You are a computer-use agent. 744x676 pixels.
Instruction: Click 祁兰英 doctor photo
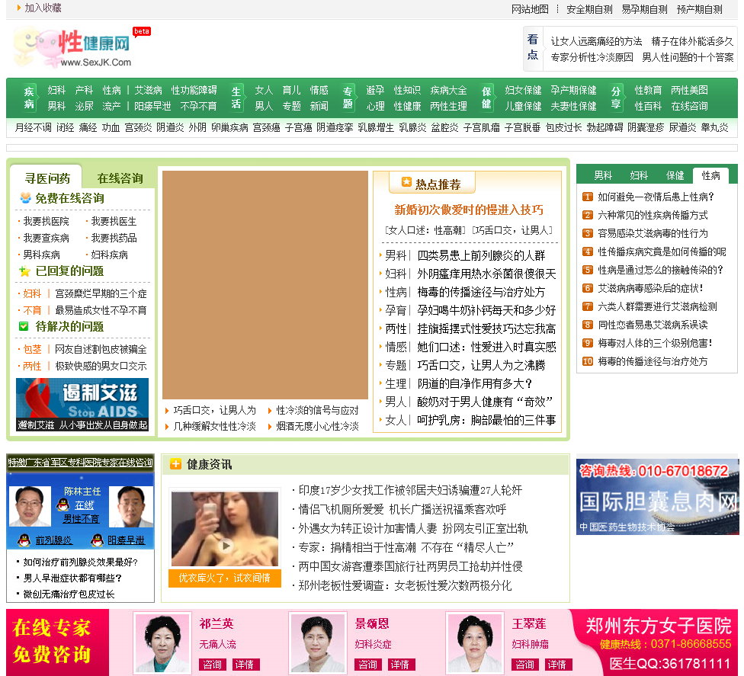pyautogui.click(x=162, y=642)
